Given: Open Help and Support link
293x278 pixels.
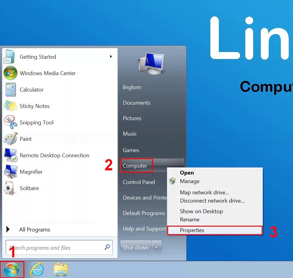Looking at the screenshot, I should click(x=144, y=229).
